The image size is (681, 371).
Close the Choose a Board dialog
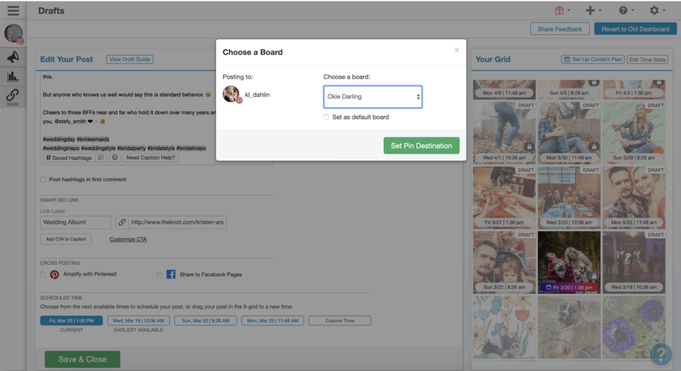click(x=457, y=50)
